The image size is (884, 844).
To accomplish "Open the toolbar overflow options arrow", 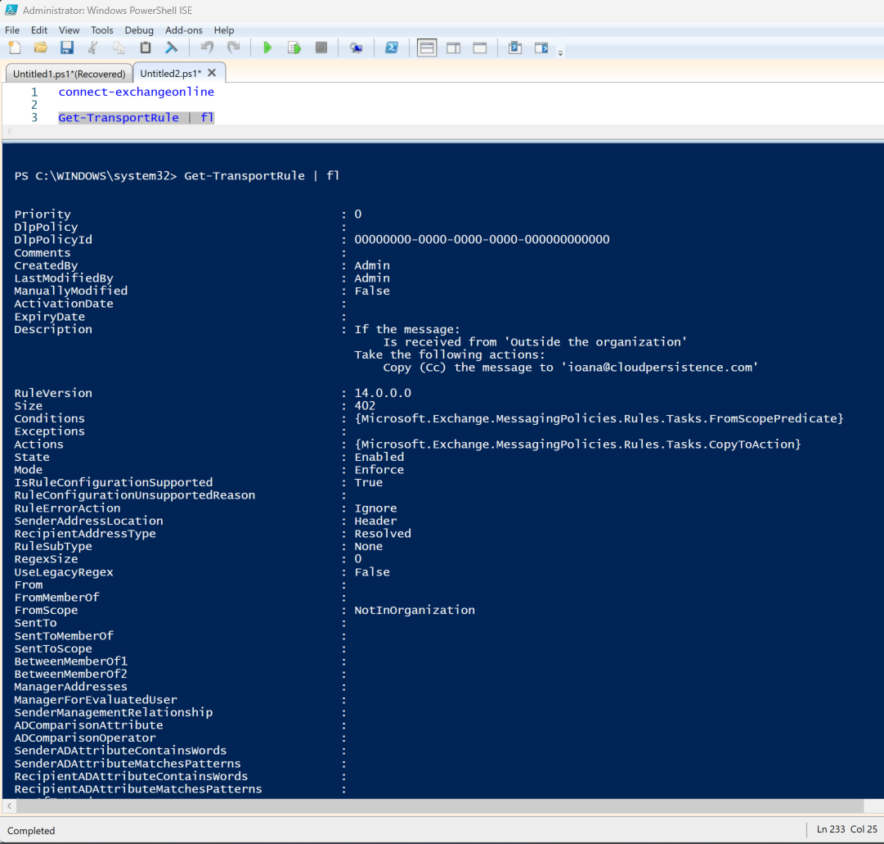I will (x=560, y=53).
